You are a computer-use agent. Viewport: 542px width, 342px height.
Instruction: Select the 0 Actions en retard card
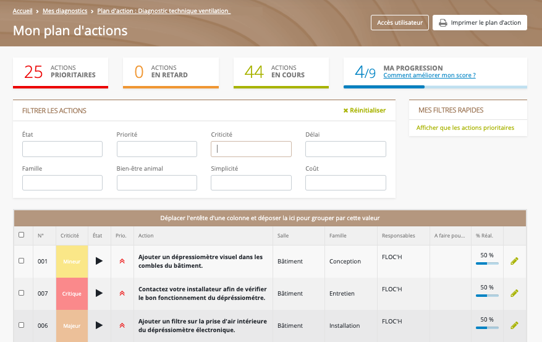[171, 72]
